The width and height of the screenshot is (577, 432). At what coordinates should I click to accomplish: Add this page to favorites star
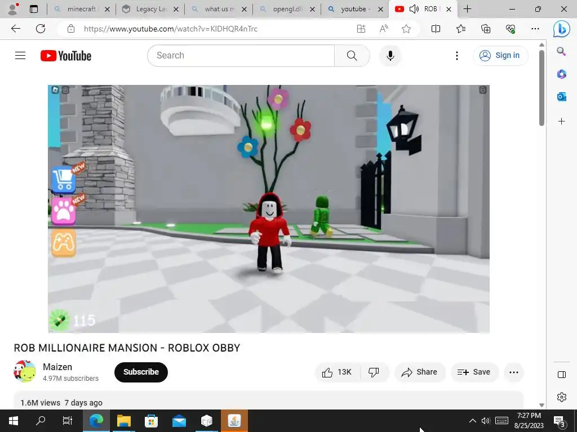pyautogui.click(x=406, y=29)
